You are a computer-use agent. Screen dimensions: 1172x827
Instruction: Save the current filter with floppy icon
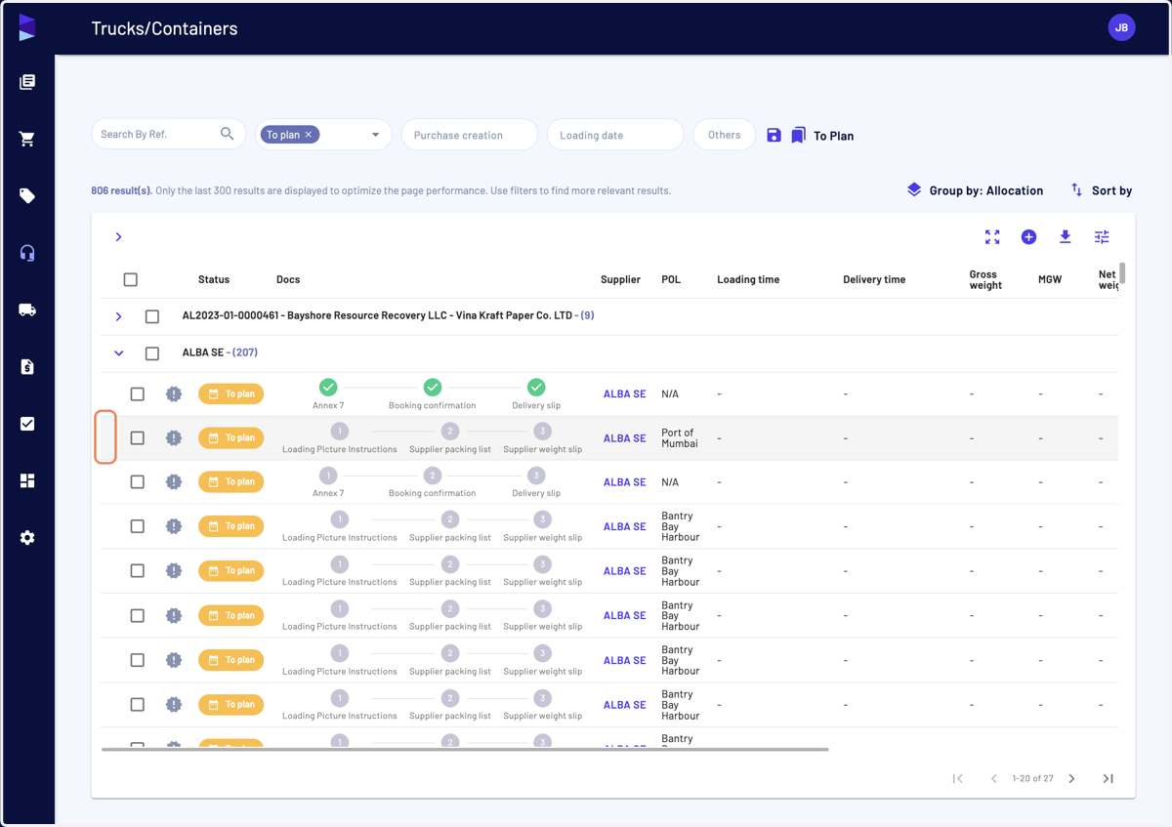click(774, 135)
